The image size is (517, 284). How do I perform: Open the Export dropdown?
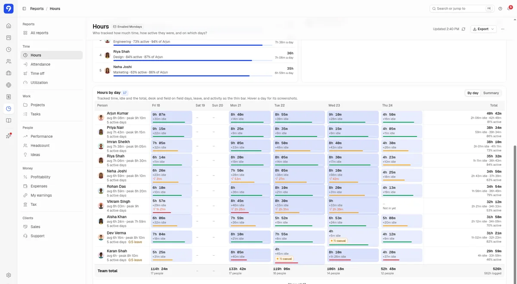coord(483,29)
